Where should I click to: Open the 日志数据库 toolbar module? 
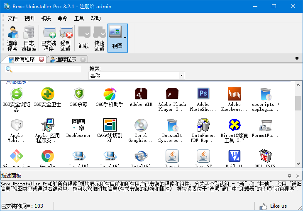pos(29,38)
